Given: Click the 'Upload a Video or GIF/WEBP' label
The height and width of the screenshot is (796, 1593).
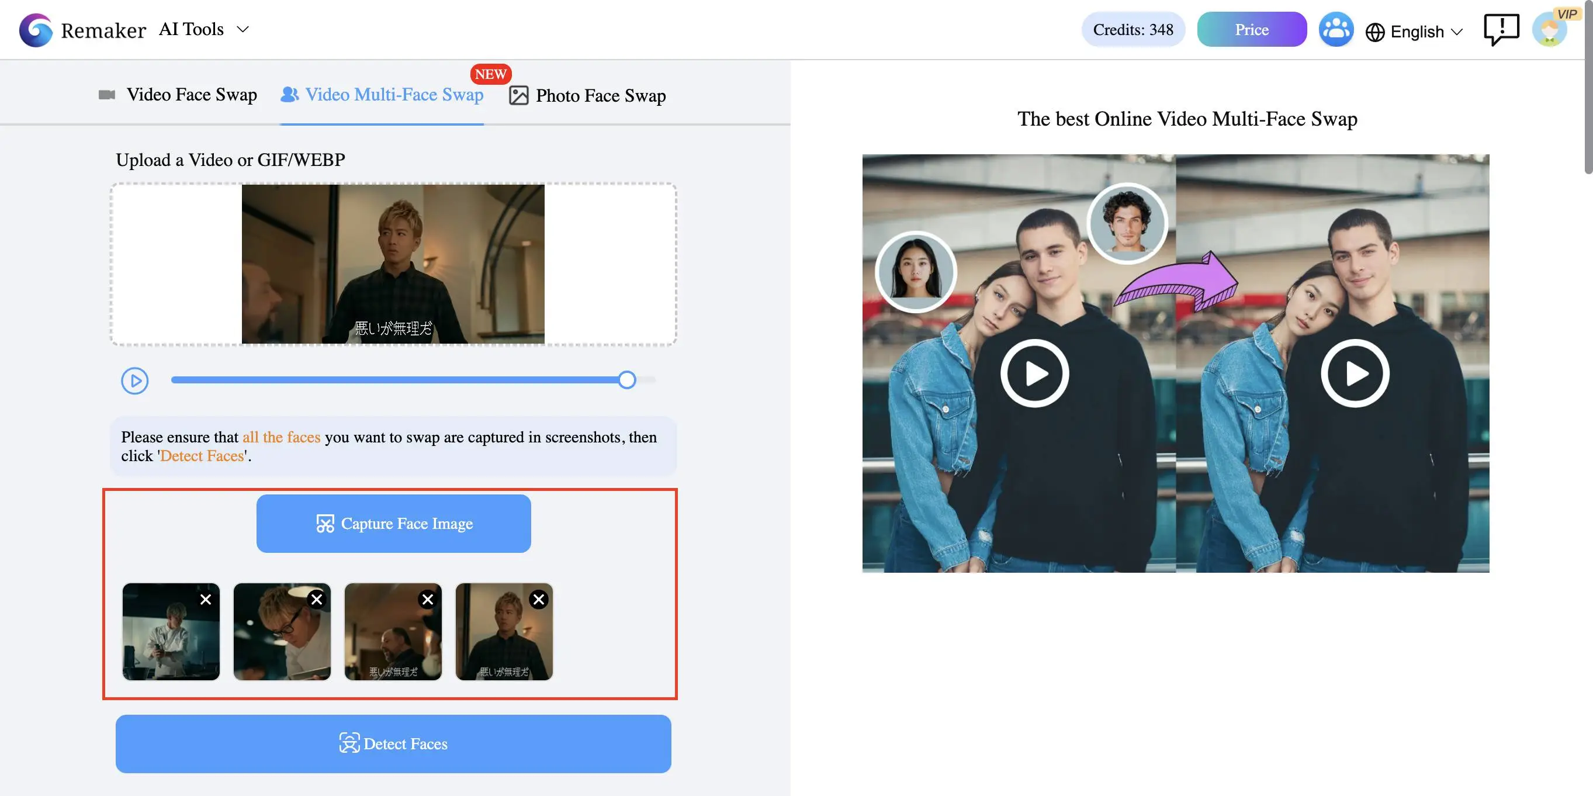Looking at the screenshot, I should (230, 160).
